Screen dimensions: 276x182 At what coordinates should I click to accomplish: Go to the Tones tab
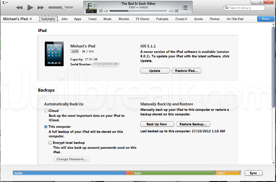[x=92, y=19]
